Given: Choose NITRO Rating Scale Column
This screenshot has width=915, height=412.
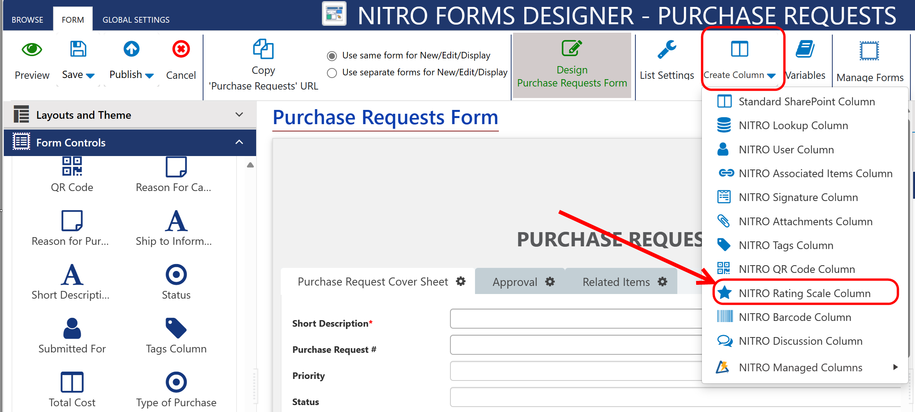Looking at the screenshot, I should point(805,293).
